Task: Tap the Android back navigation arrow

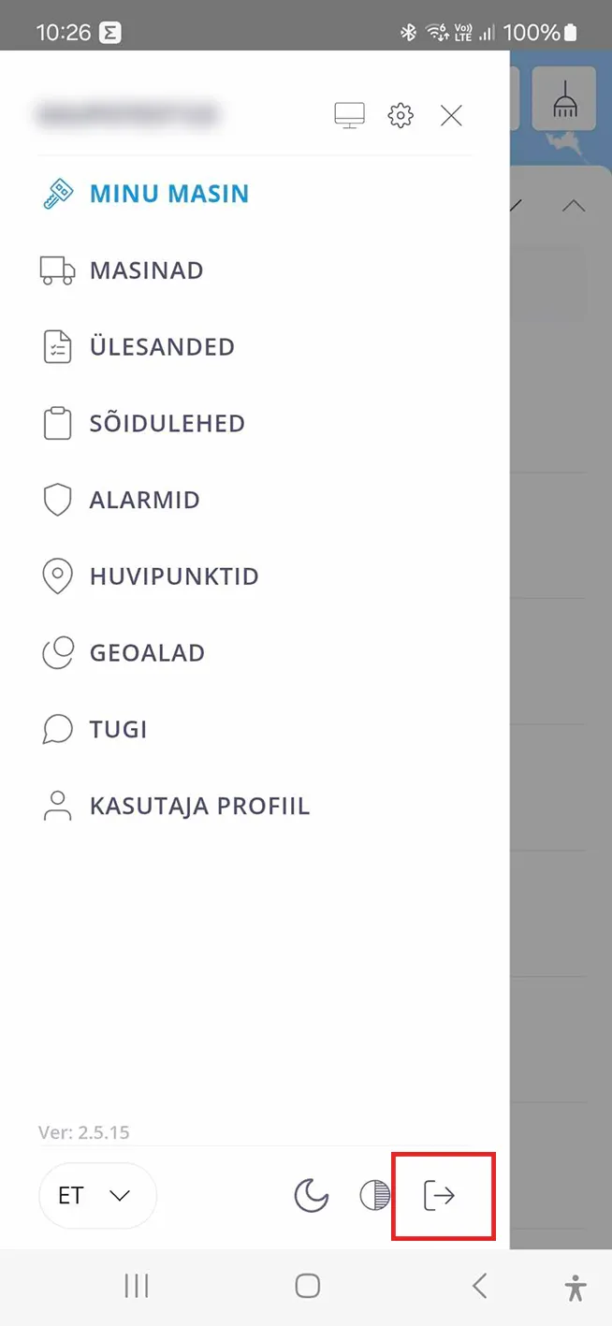Action: (x=479, y=1287)
